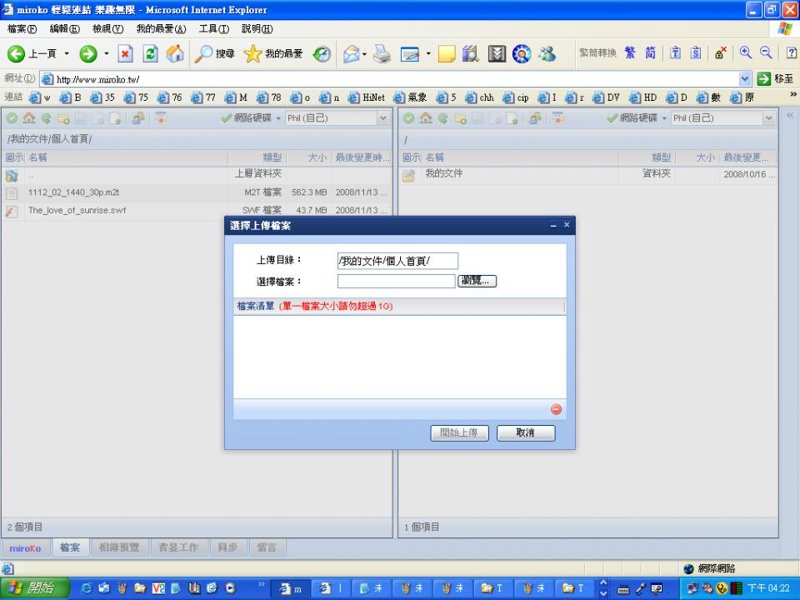Screen dimensions: 800x600
Task: Open the 檢視(V) menu
Action: [x=107, y=29]
